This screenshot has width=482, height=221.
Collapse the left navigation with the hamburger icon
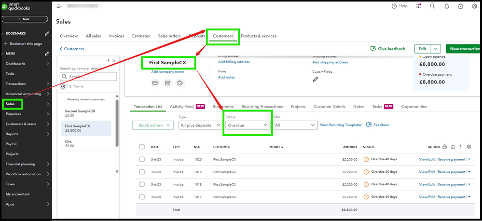click(59, 6)
